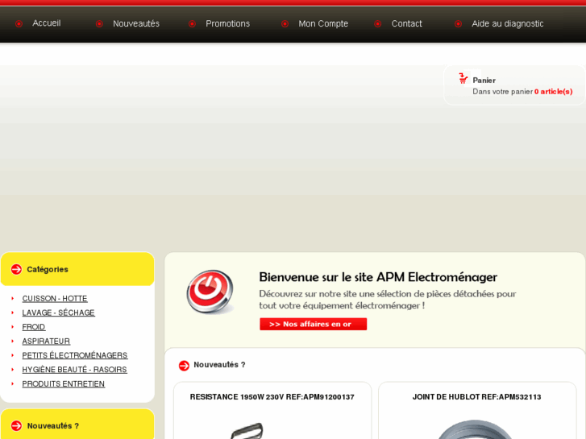Viewport: 586px width, 439px height.
Task: Open the CUISSON - HOTTE category
Action: pyautogui.click(x=55, y=299)
